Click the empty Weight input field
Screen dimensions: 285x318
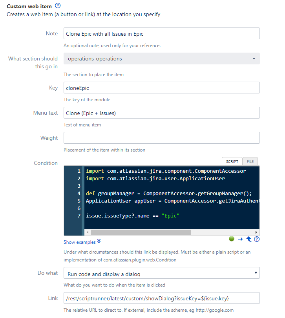tap(161, 138)
